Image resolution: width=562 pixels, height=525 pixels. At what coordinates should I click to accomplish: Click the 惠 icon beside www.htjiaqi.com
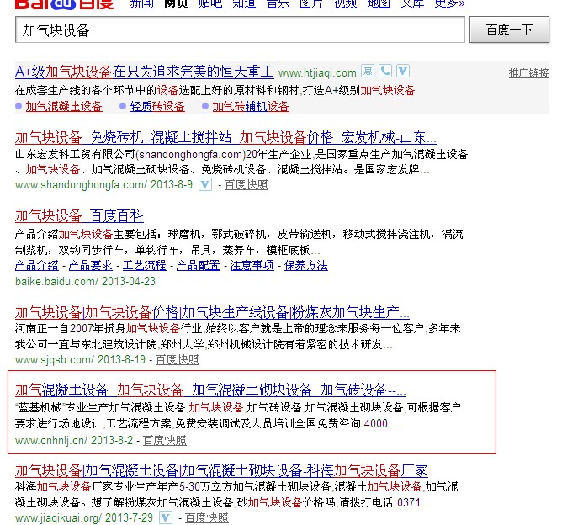(x=368, y=71)
